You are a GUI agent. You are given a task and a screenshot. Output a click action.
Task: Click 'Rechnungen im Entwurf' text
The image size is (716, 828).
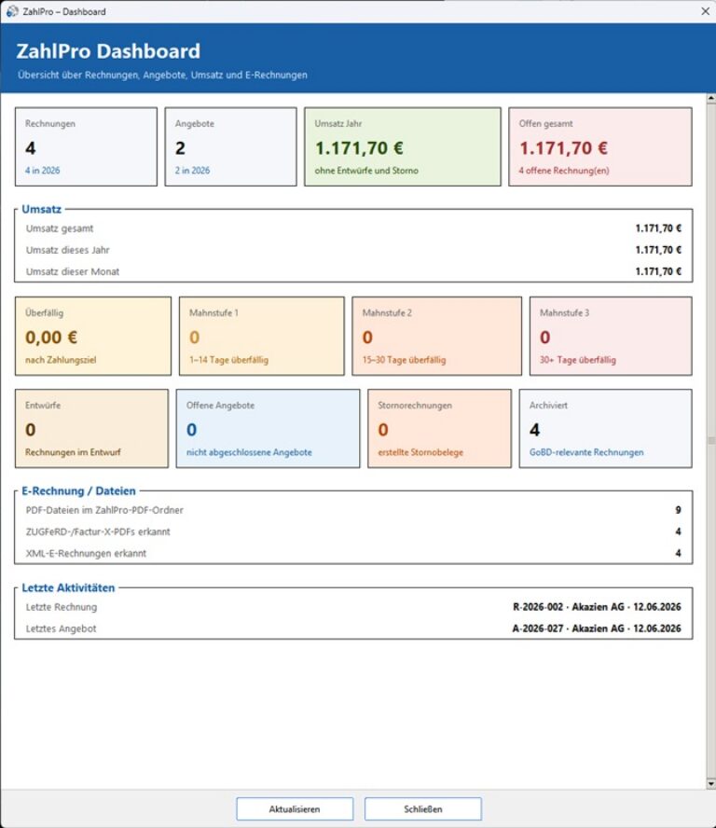coord(73,452)
